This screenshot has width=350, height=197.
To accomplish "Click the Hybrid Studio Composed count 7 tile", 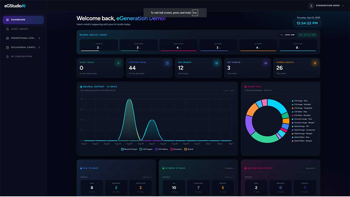I will (x=199, y=187).
